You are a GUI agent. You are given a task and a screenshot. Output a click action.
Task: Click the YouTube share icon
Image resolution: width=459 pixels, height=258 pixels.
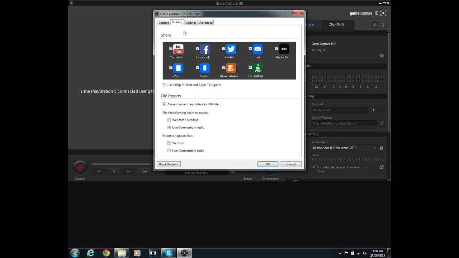178,49
